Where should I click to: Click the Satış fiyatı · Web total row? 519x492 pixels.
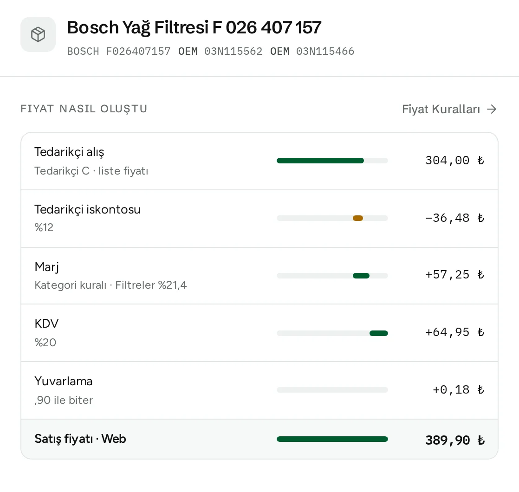click(259, 439)
